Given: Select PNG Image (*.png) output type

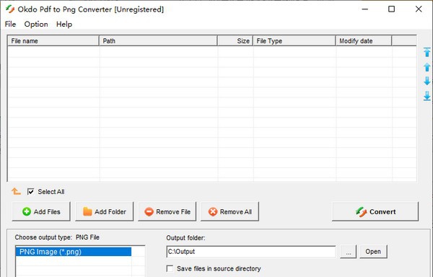Looking at the screenshot, I should tap(74, 252).
